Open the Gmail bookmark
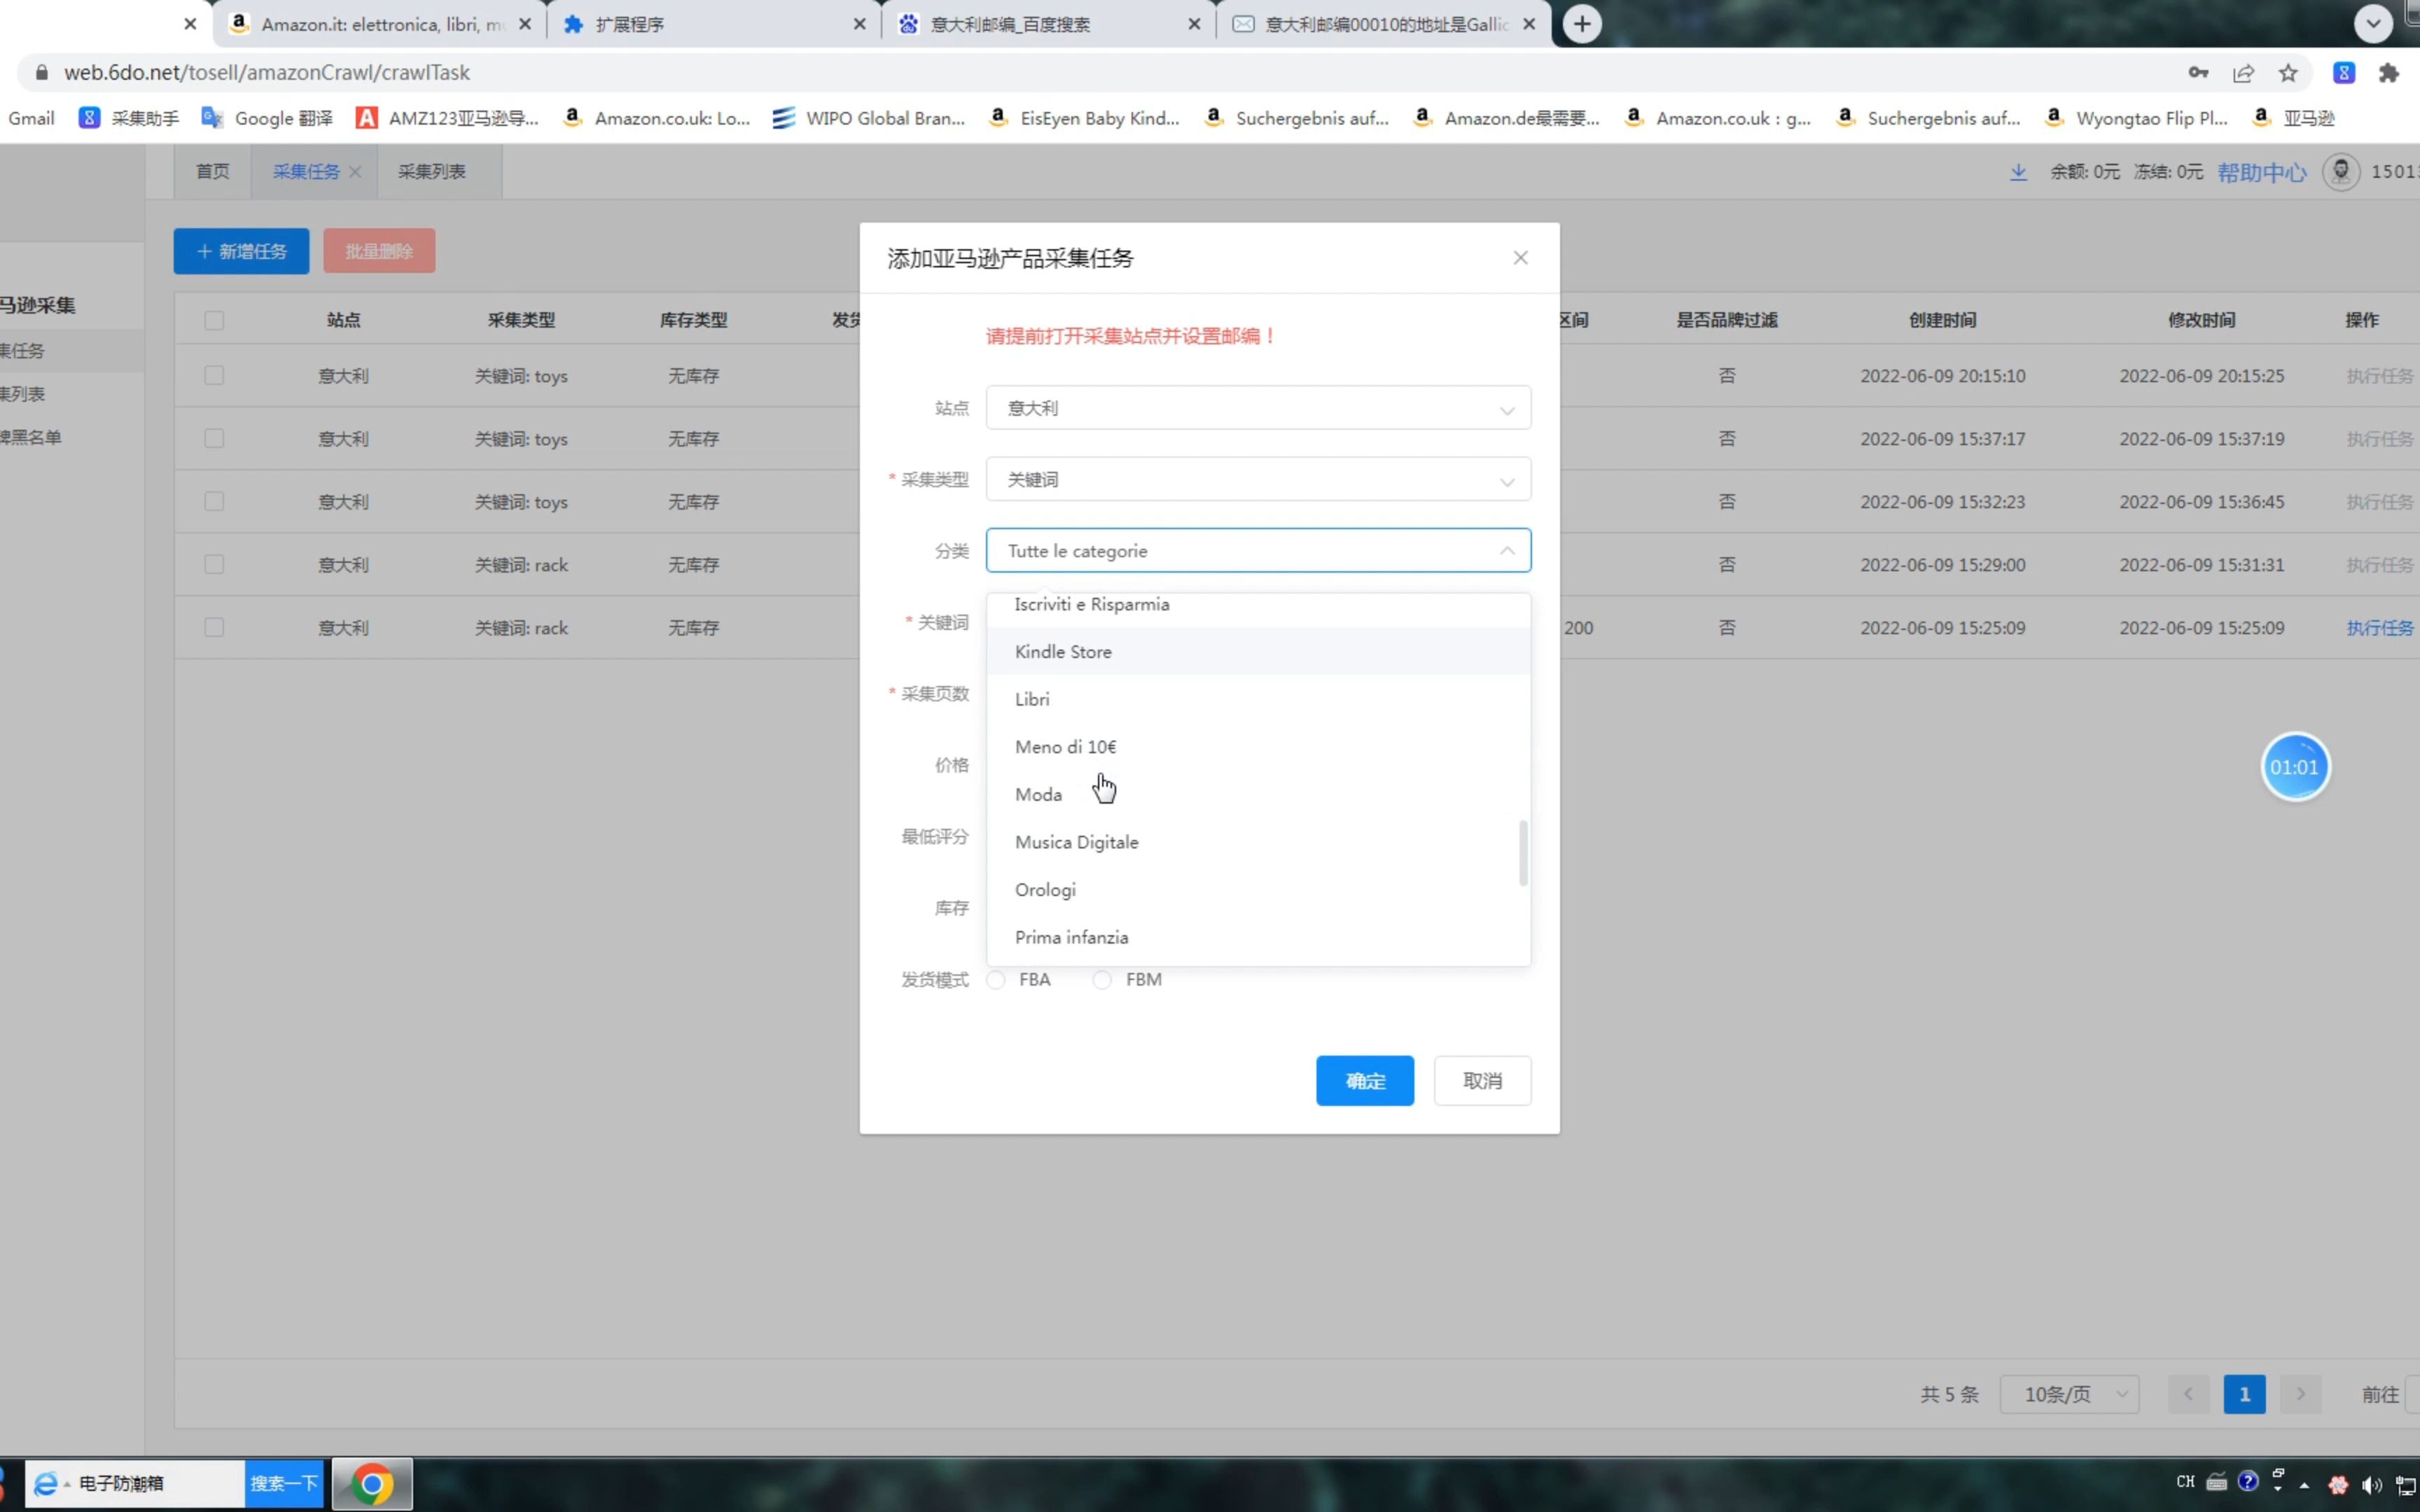Image resolution: width=2420 pixels, height=1512 pixels. (x=31, y=118)
